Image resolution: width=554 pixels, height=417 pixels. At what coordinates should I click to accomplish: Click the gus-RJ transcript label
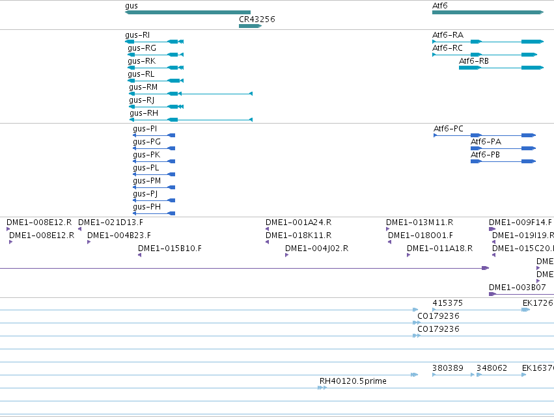tap(142, 100)
